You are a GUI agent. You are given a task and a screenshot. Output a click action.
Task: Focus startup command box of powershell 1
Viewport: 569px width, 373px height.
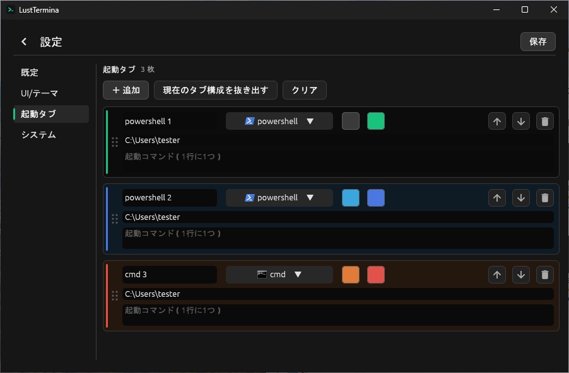click(338, 161)
